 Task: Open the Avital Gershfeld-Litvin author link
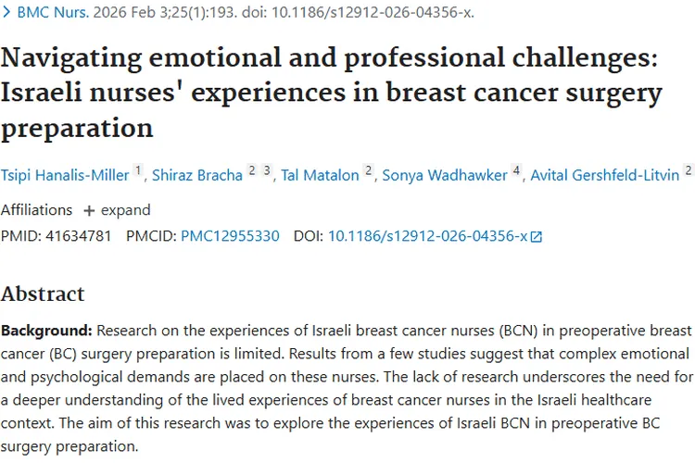(602, 175)
